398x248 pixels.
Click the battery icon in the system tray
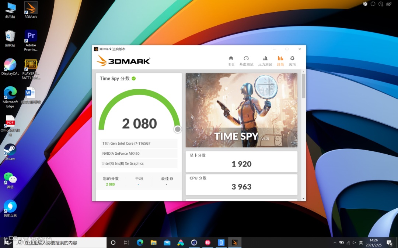342,242
